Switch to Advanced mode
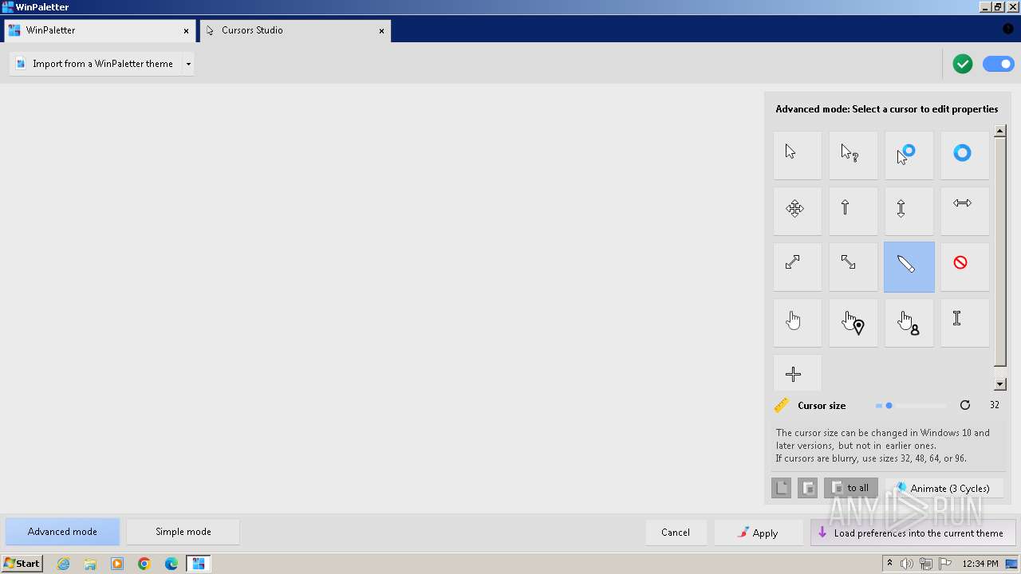 click(62, 532)
